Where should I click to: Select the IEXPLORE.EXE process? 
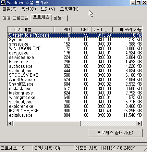[x=75, y=111]
